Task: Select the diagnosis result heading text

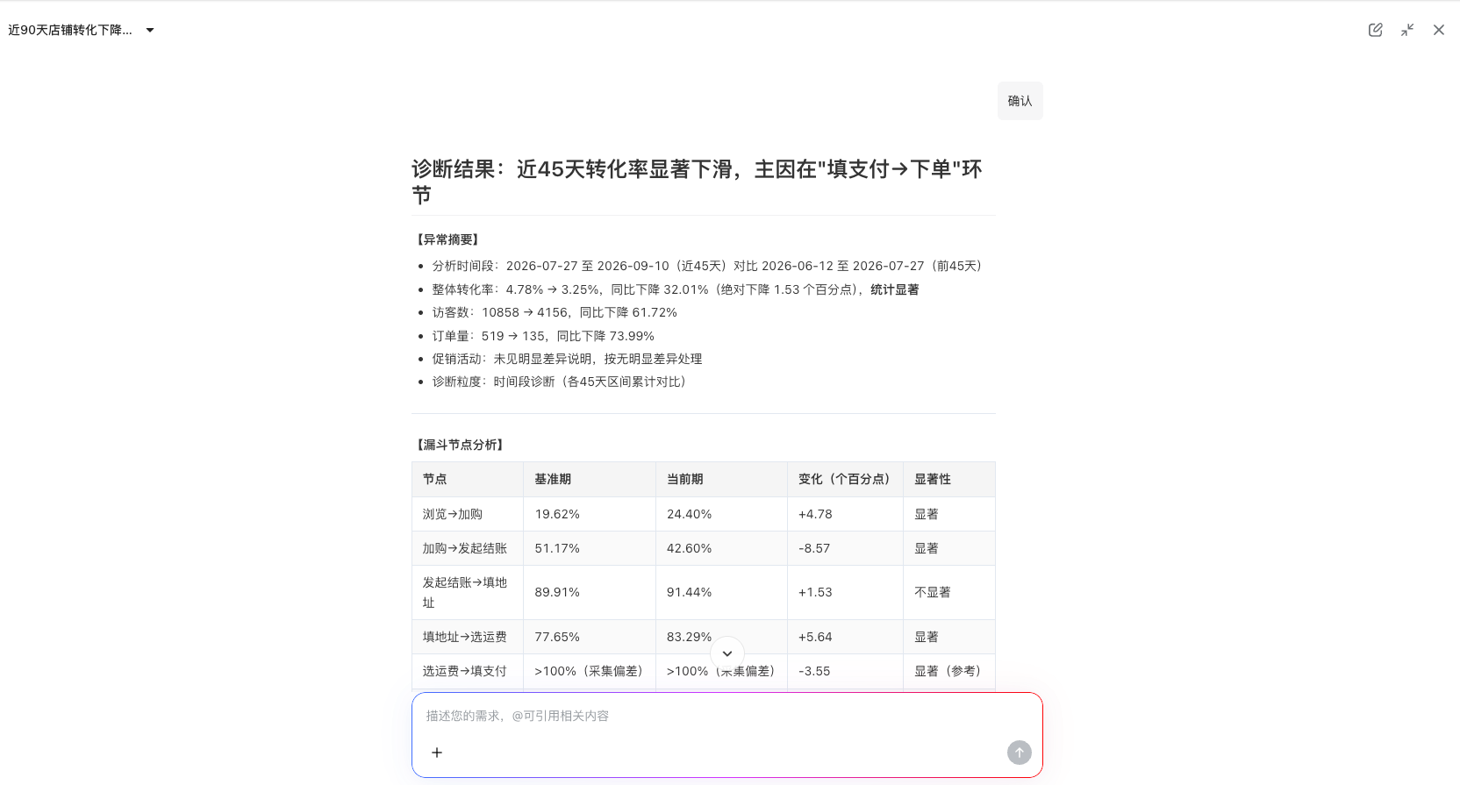Action: [x=698, y=182]
